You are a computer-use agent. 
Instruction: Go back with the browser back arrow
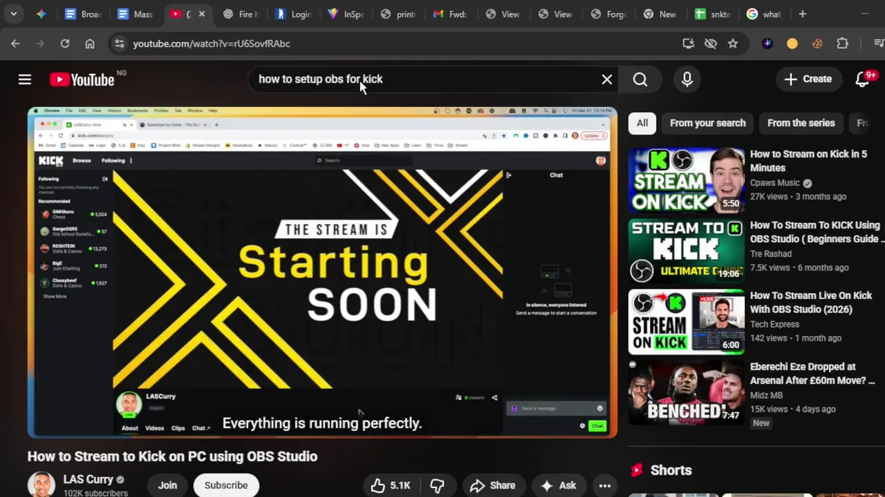coord(15,43)
